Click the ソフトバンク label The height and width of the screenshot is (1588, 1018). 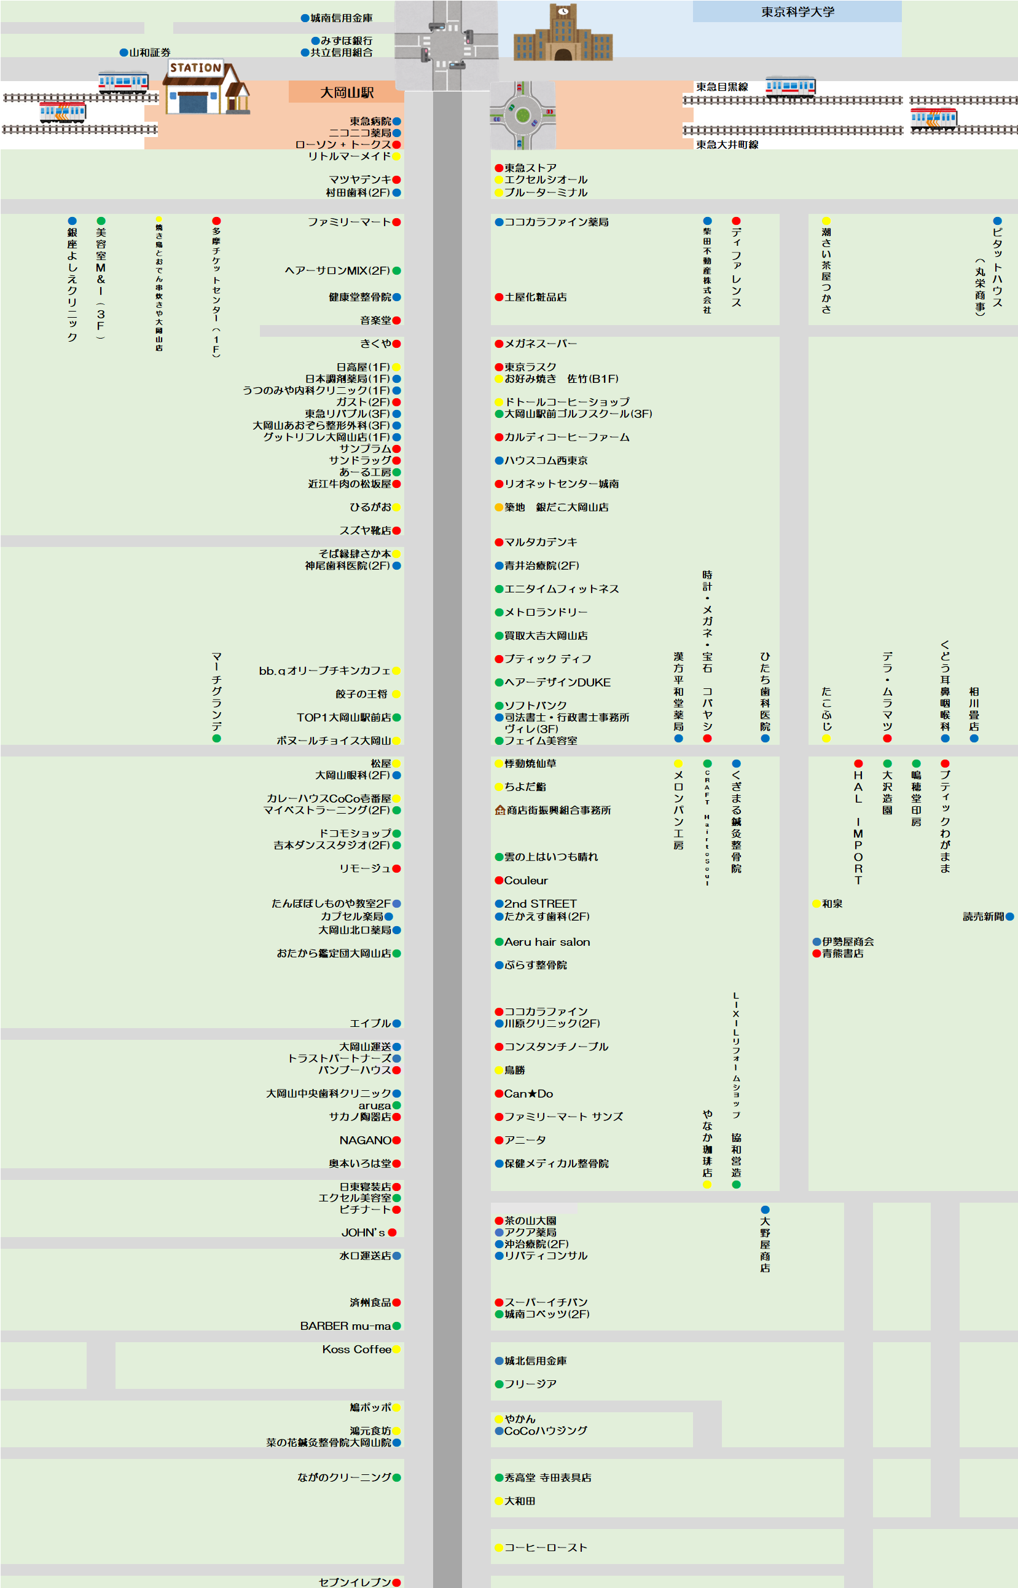(536, 706)
